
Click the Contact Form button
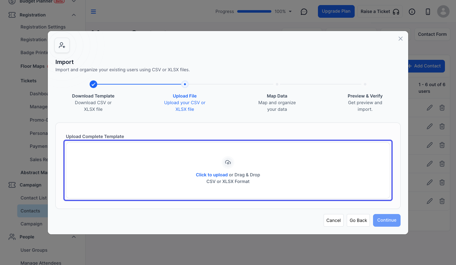click(432, 34)
